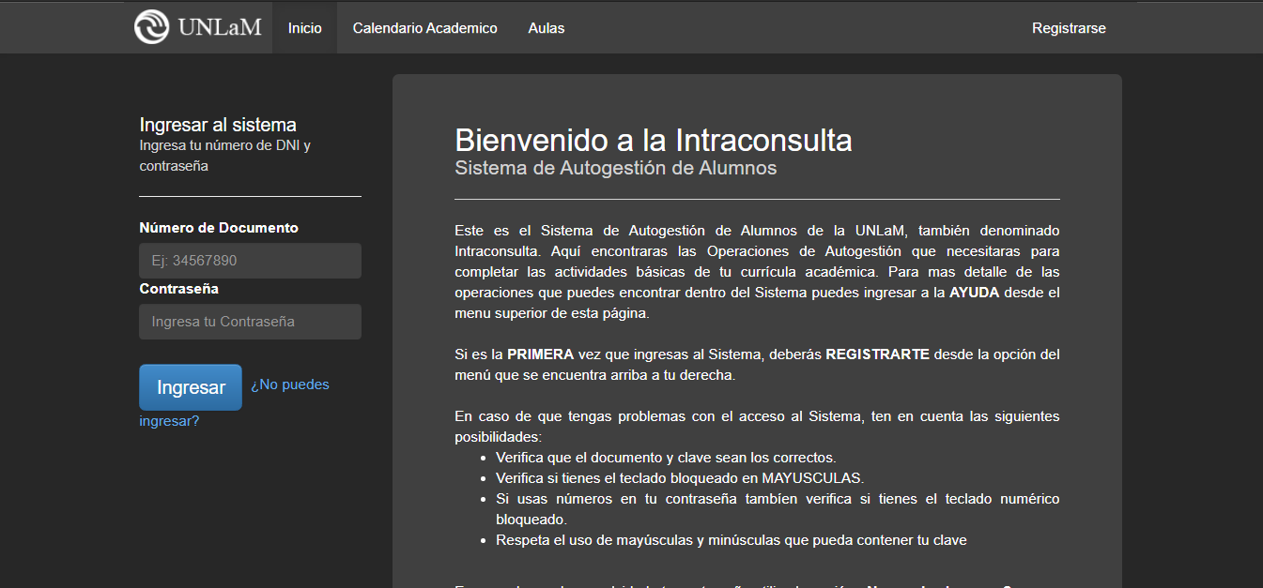
Task: Click the 'Si usas números en tu contraseña' bullet
Action: click(x=778, y=508)
